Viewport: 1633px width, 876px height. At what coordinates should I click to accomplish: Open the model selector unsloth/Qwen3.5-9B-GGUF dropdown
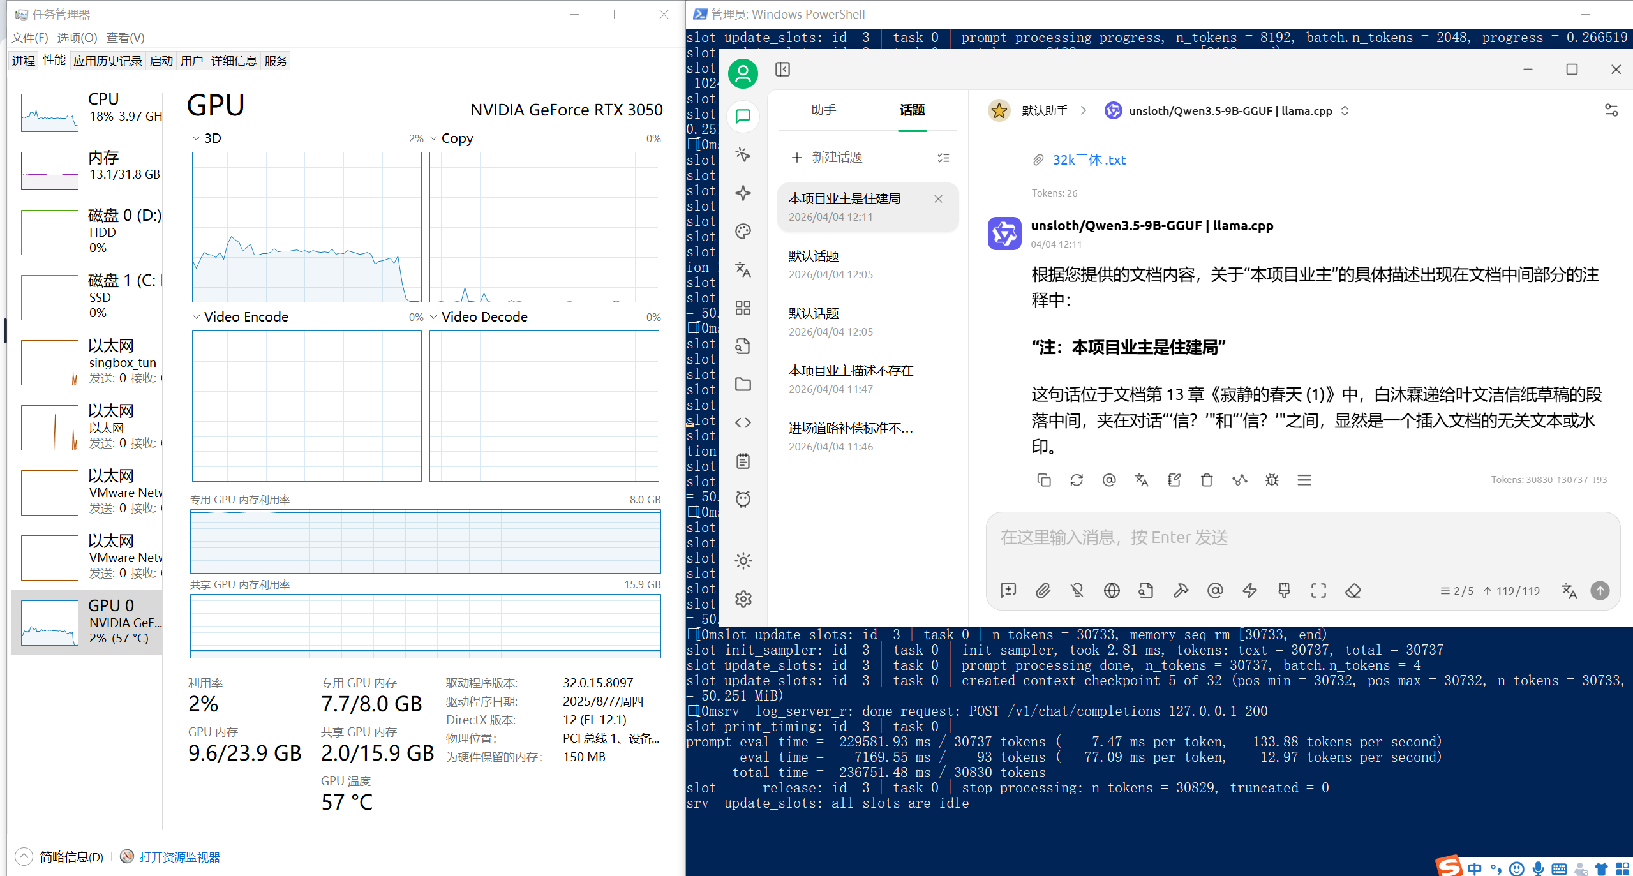click(1230, 110)
